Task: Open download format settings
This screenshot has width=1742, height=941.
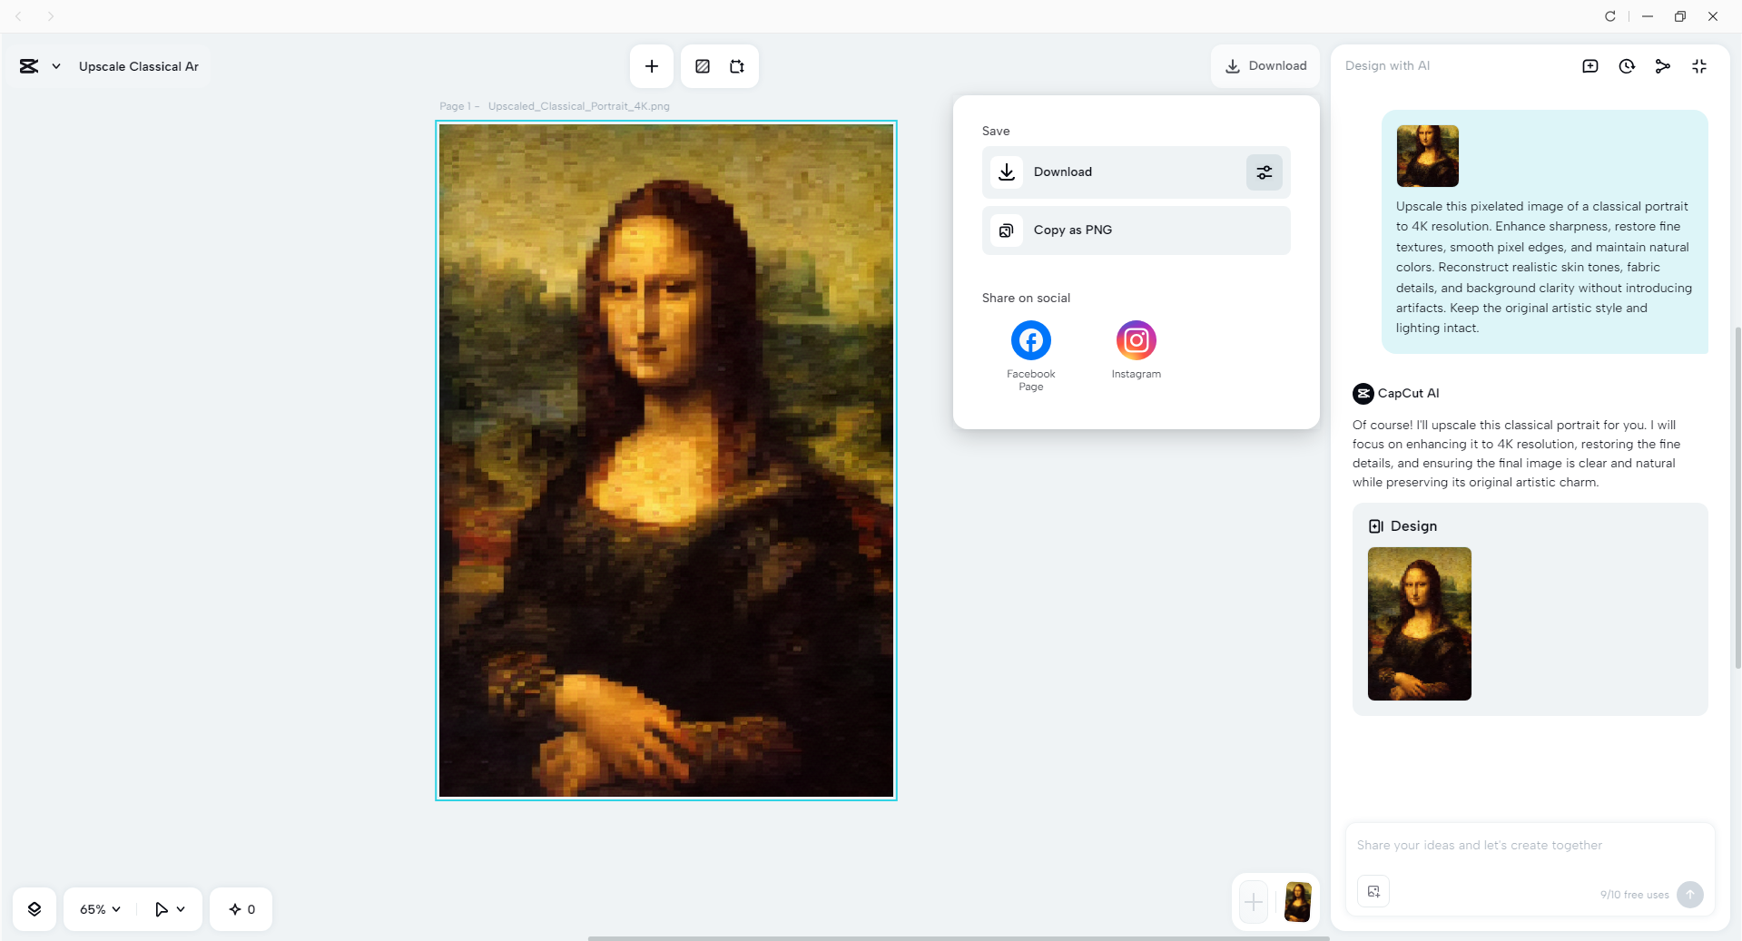Action: (x=1264, y=172)
